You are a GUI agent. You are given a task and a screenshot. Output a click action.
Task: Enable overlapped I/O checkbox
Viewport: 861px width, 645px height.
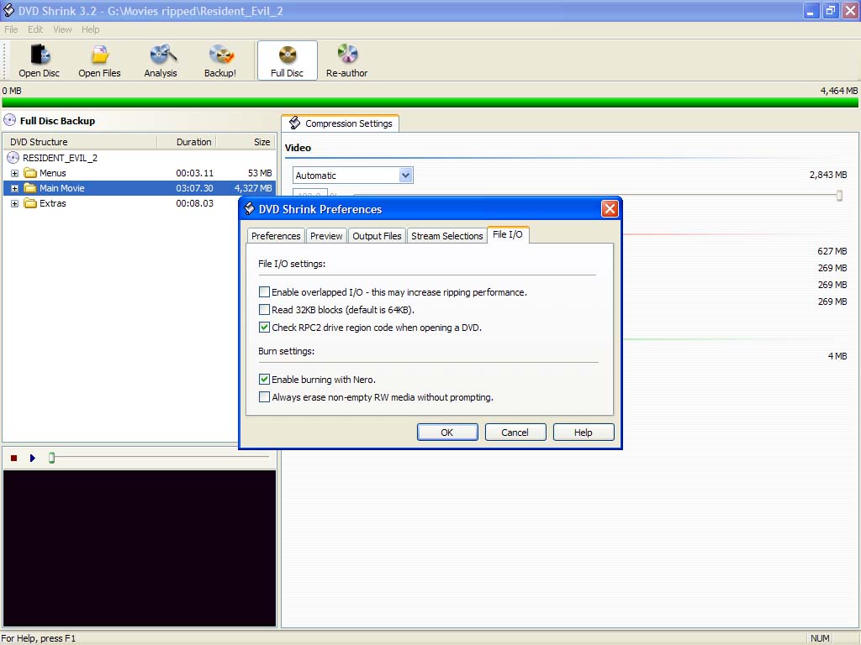(x=264, y=291)
